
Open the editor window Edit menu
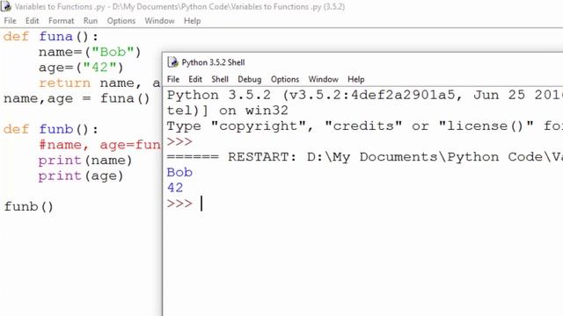pos(32,21)
